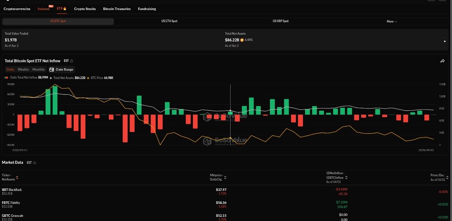Sort by Mktprice DailyChg column arrows
This screenshot has height=221, width=452.
[x=226, y=178]
